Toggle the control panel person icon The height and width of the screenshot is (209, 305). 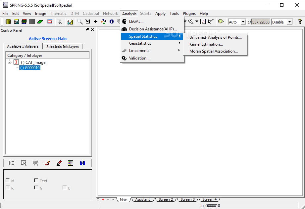pos(70,22)
